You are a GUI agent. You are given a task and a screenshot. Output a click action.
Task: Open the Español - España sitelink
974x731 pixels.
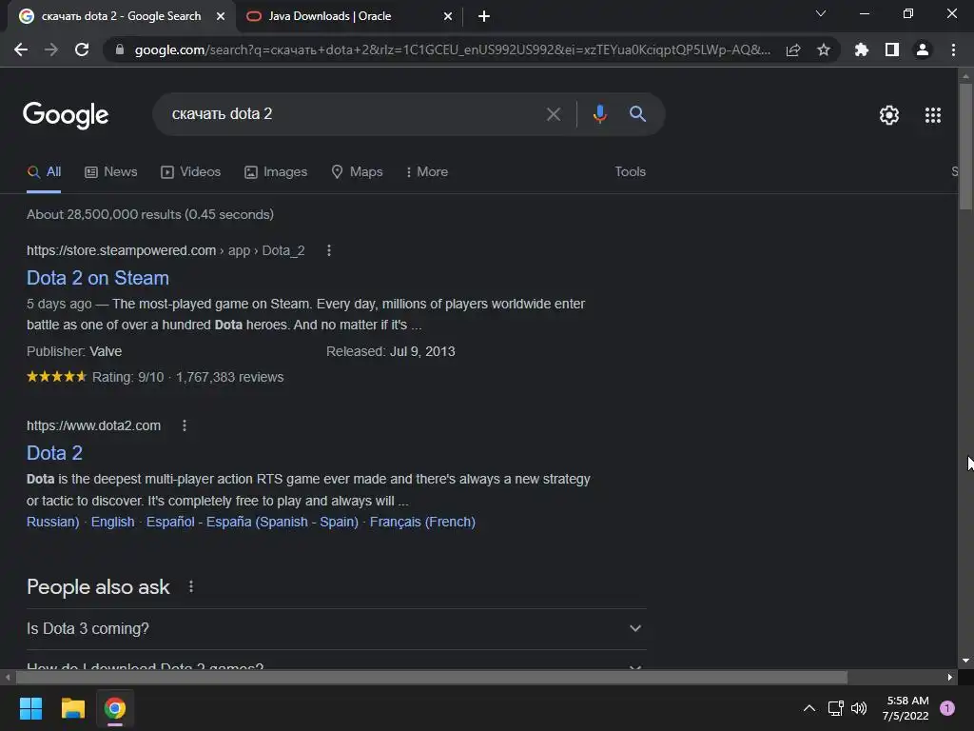click(252, 523)
